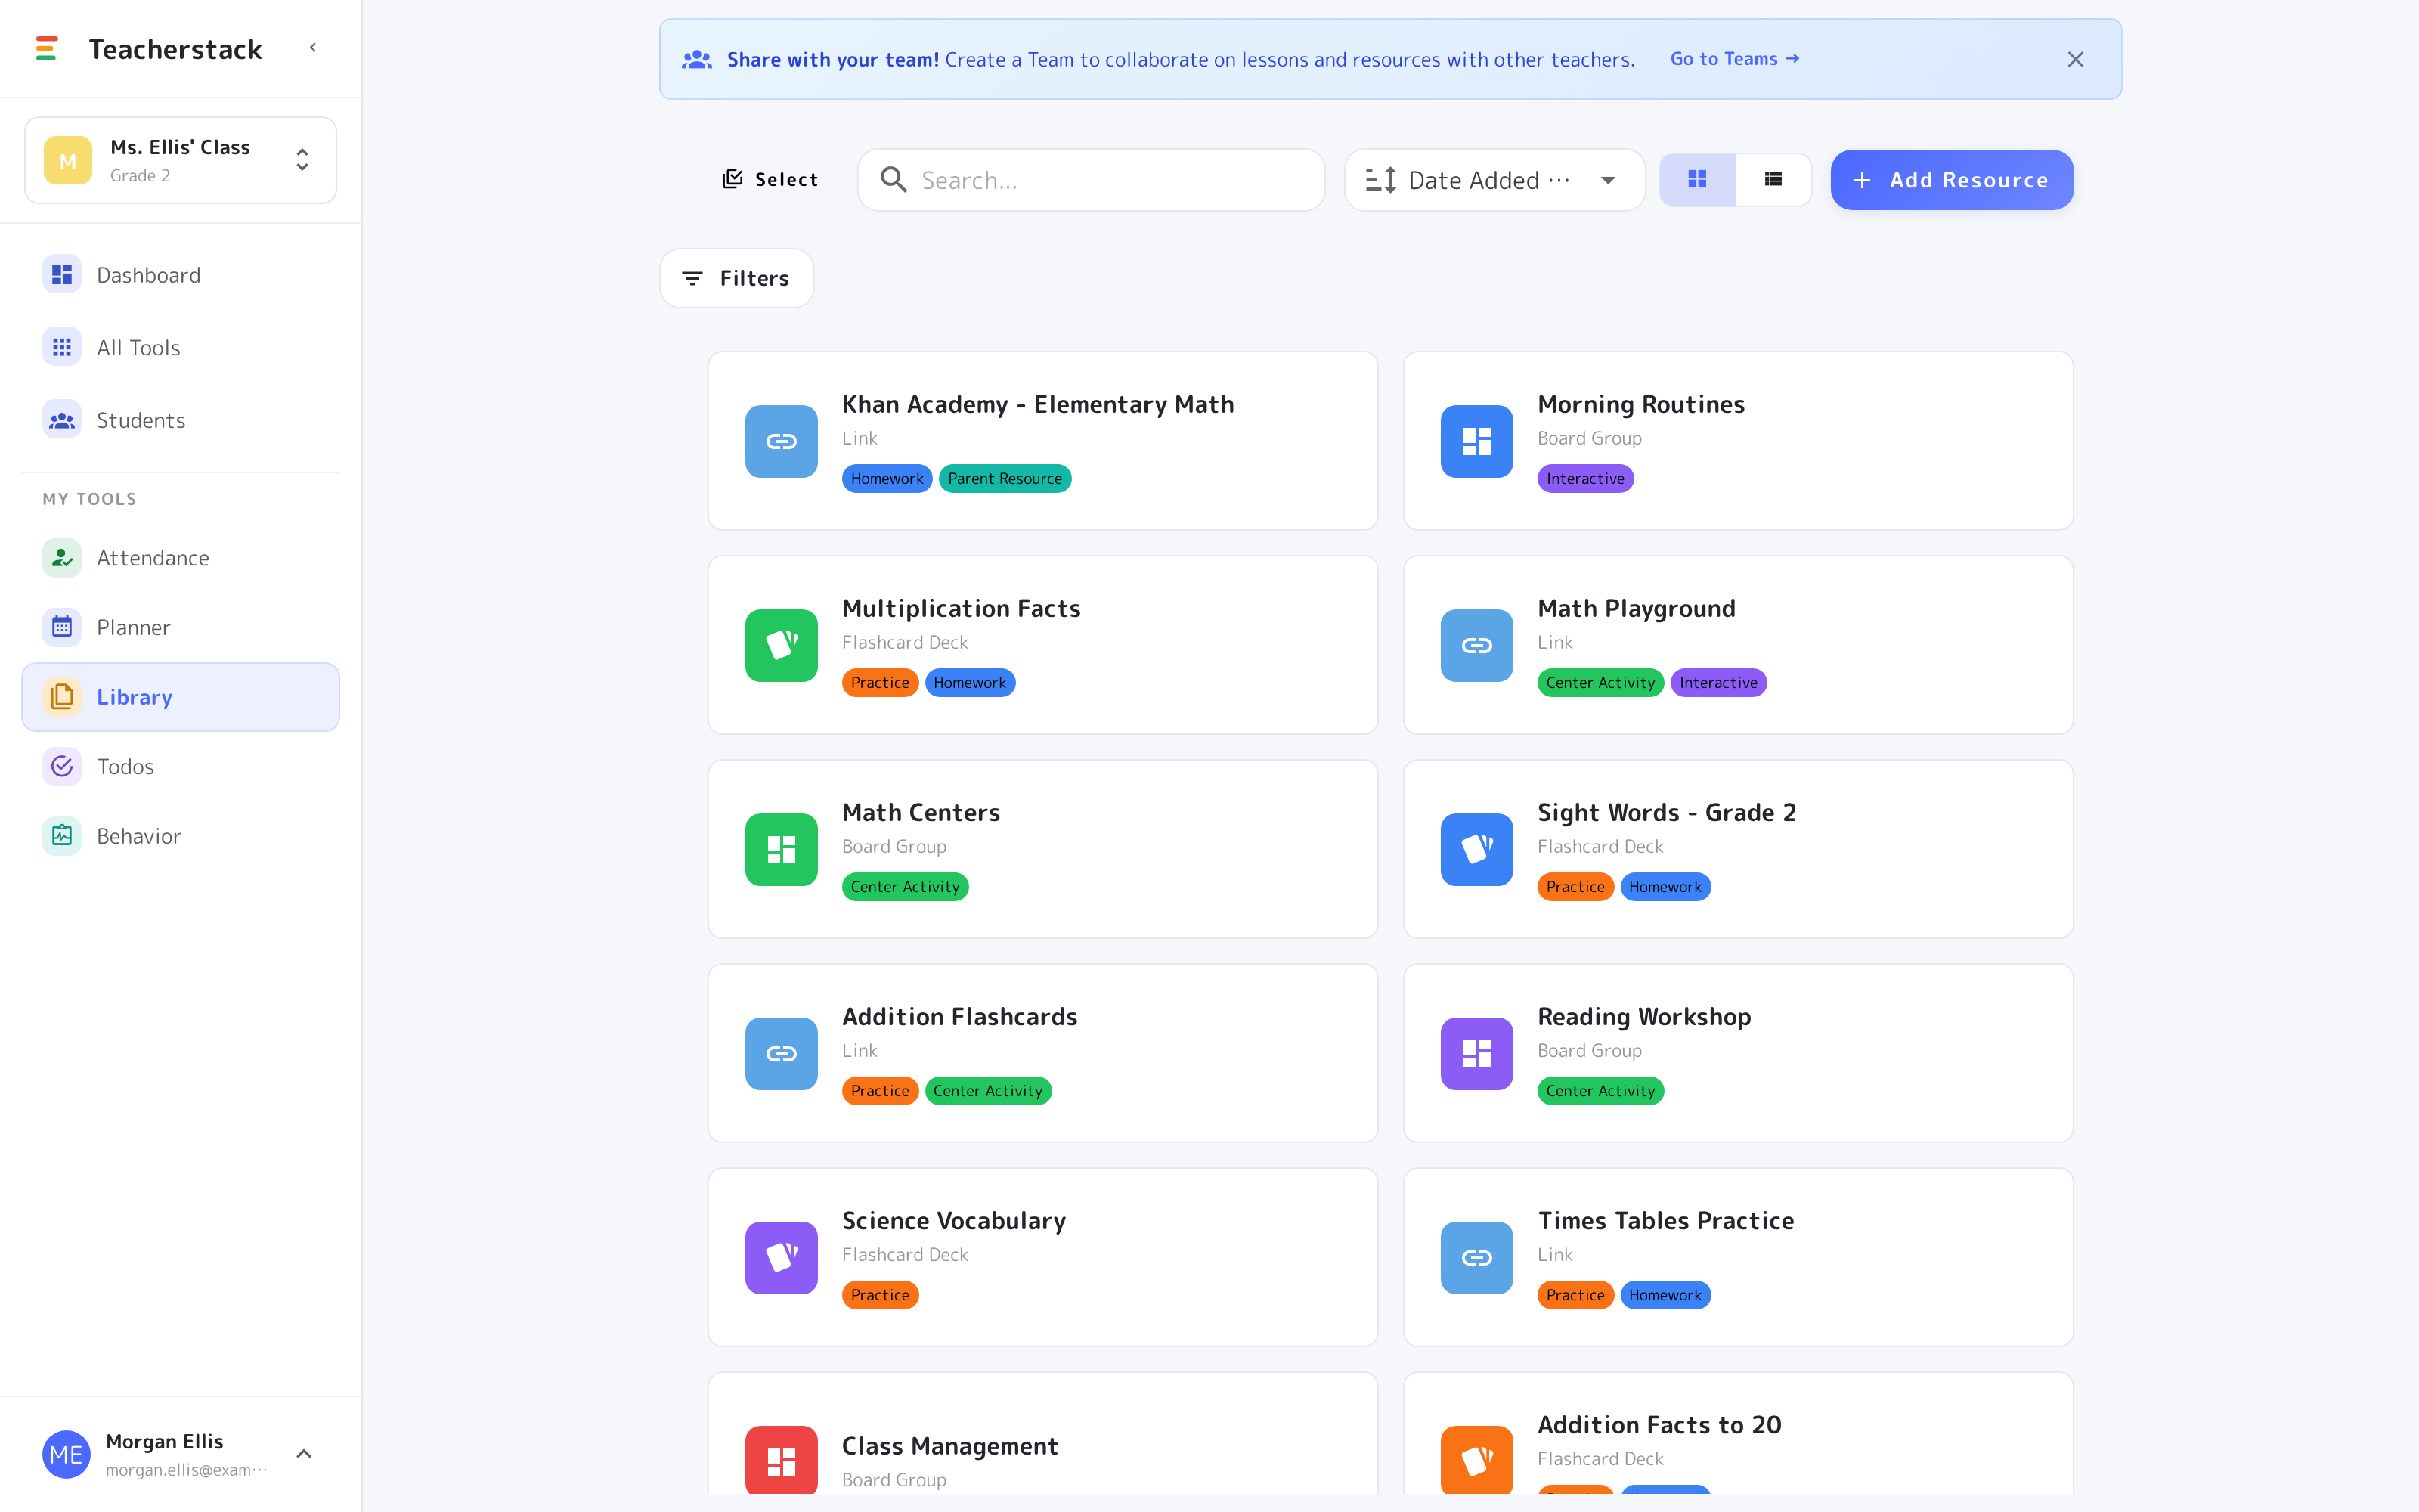Screen dimensions: 2419x1512
Task: Open the Morning Routines board icon
Action: 1476,441
